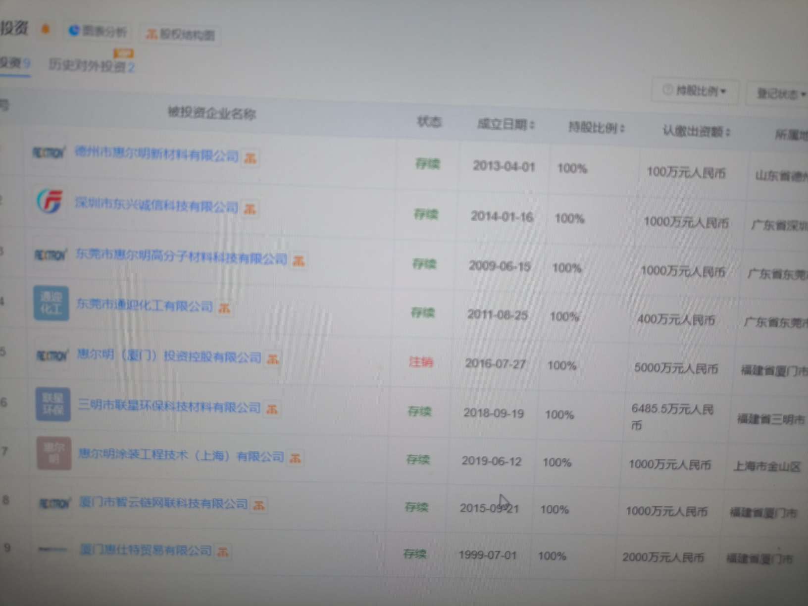Image resolution: width=808 pixels, height=606 pixels.
Task: Click REXTRON logo of 东莞市惠尔明高分子 row
Action: pos(50,254)
